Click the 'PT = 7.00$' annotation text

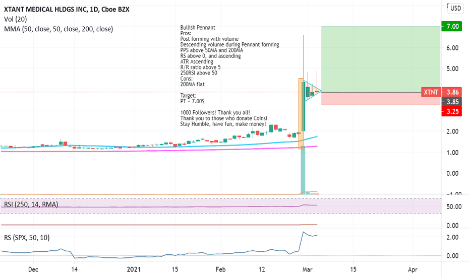pyautogui.click(x=192, y=101)
